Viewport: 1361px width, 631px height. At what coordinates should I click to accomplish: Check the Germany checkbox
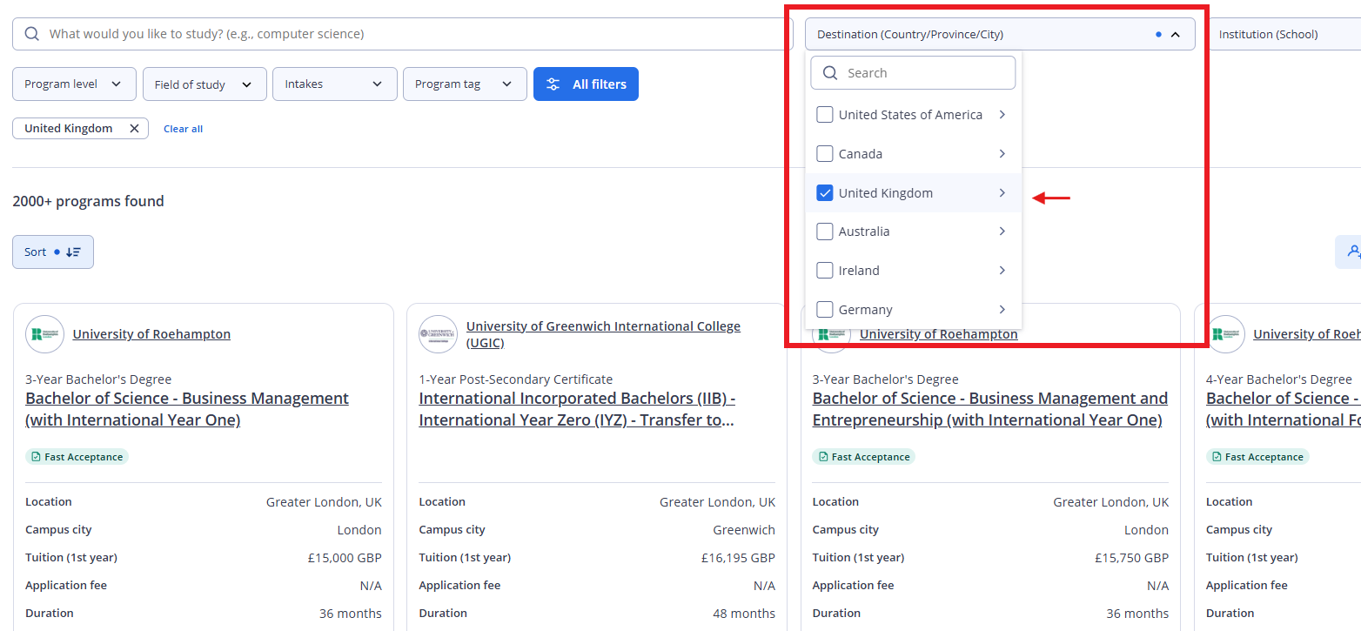click(825, 310)
